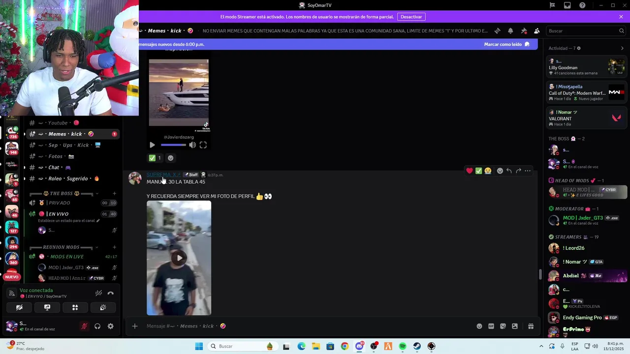Toggle noise suppression in voice panel
This screenshot has width=630, height=354.
[98, 293]
